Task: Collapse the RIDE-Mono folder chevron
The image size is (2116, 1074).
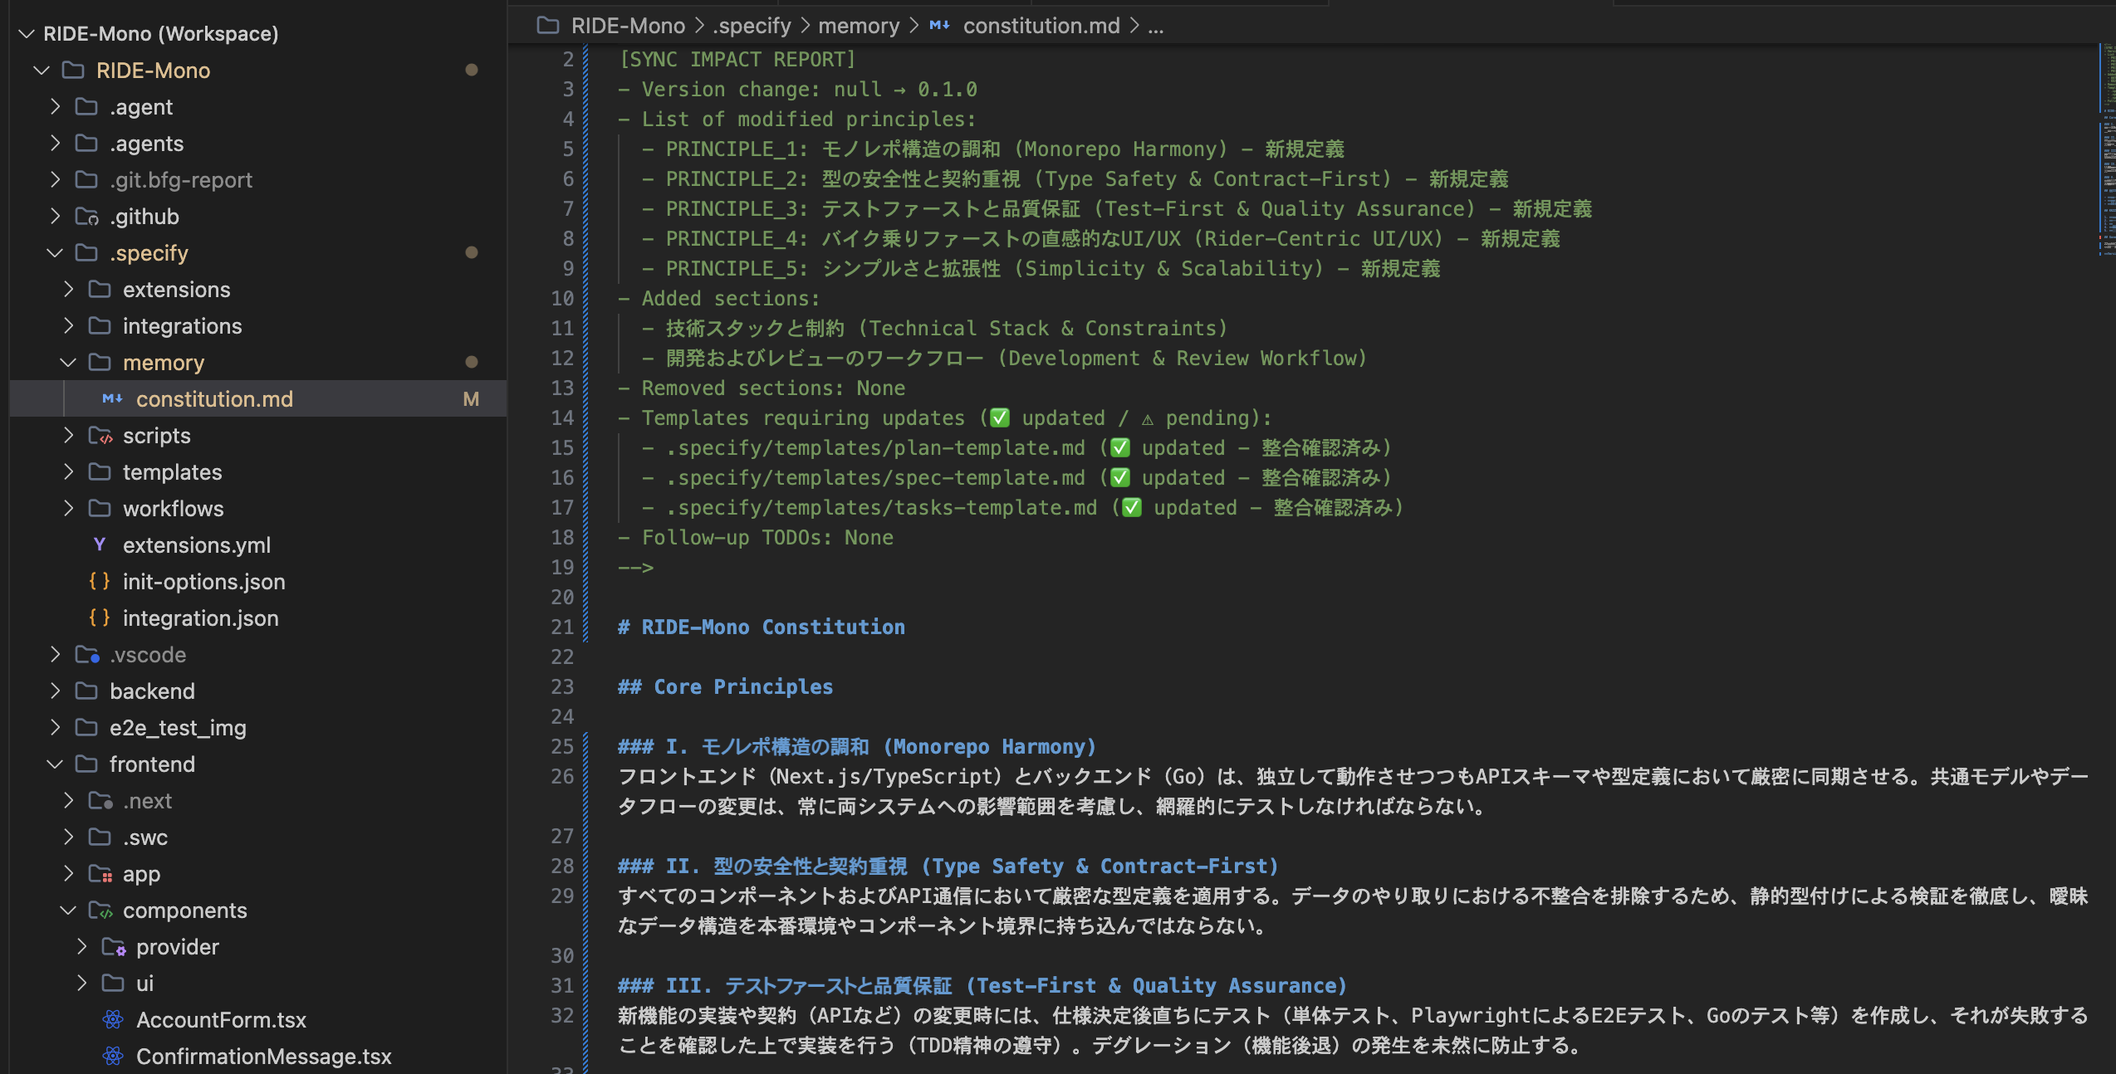Action: pyautogui.click(x=41, y=70)
